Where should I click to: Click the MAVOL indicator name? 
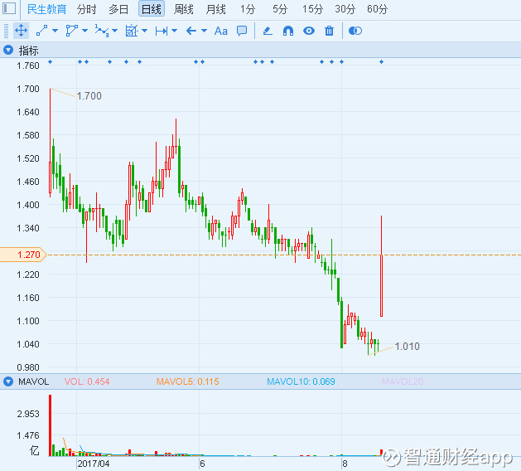pos(34,381)
